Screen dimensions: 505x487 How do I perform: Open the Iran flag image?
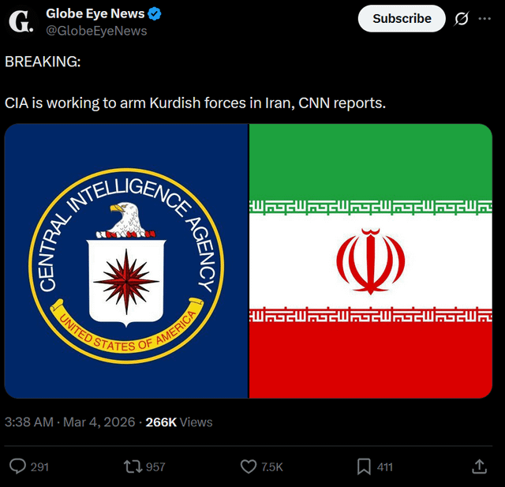[371, 261]
